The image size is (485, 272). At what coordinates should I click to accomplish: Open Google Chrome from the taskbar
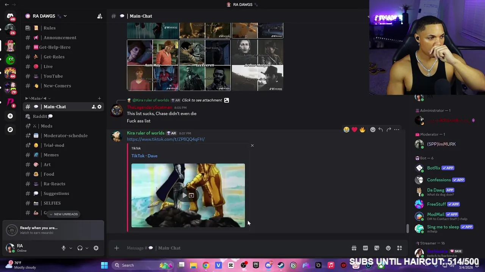[x=206, y=265]
